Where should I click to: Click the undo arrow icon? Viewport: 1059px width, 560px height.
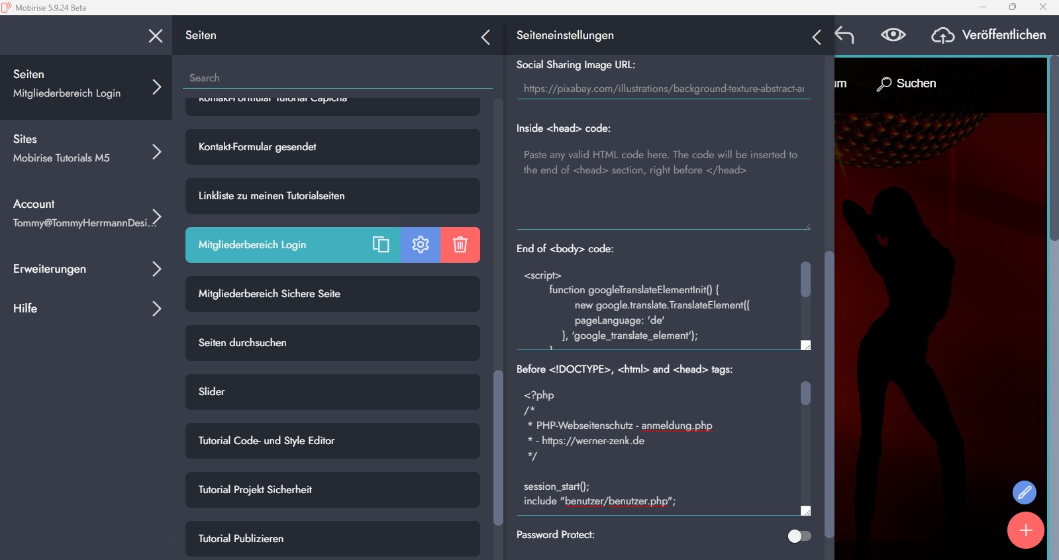844,35
